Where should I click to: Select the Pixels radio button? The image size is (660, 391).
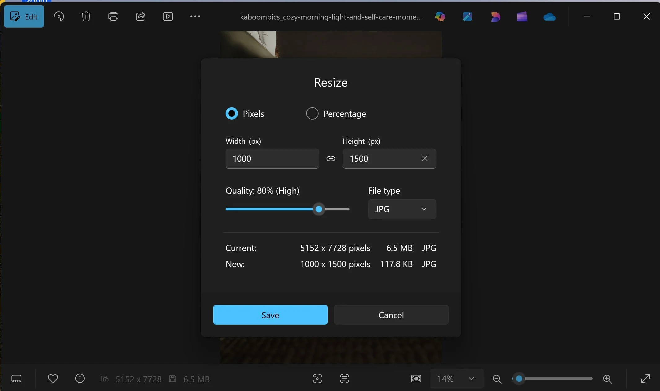coord(232,113)
